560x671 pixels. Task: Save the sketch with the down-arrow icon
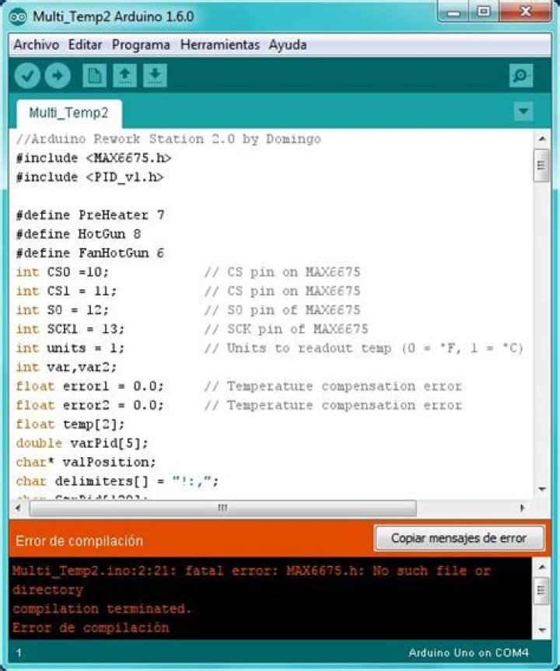155,75
